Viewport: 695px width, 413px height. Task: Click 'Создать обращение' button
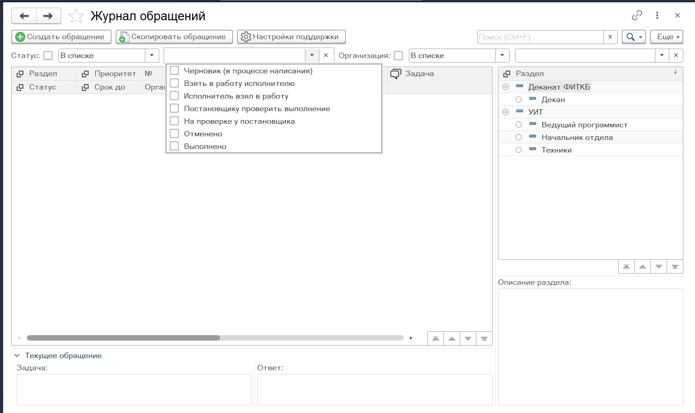(x=61, y=37)
